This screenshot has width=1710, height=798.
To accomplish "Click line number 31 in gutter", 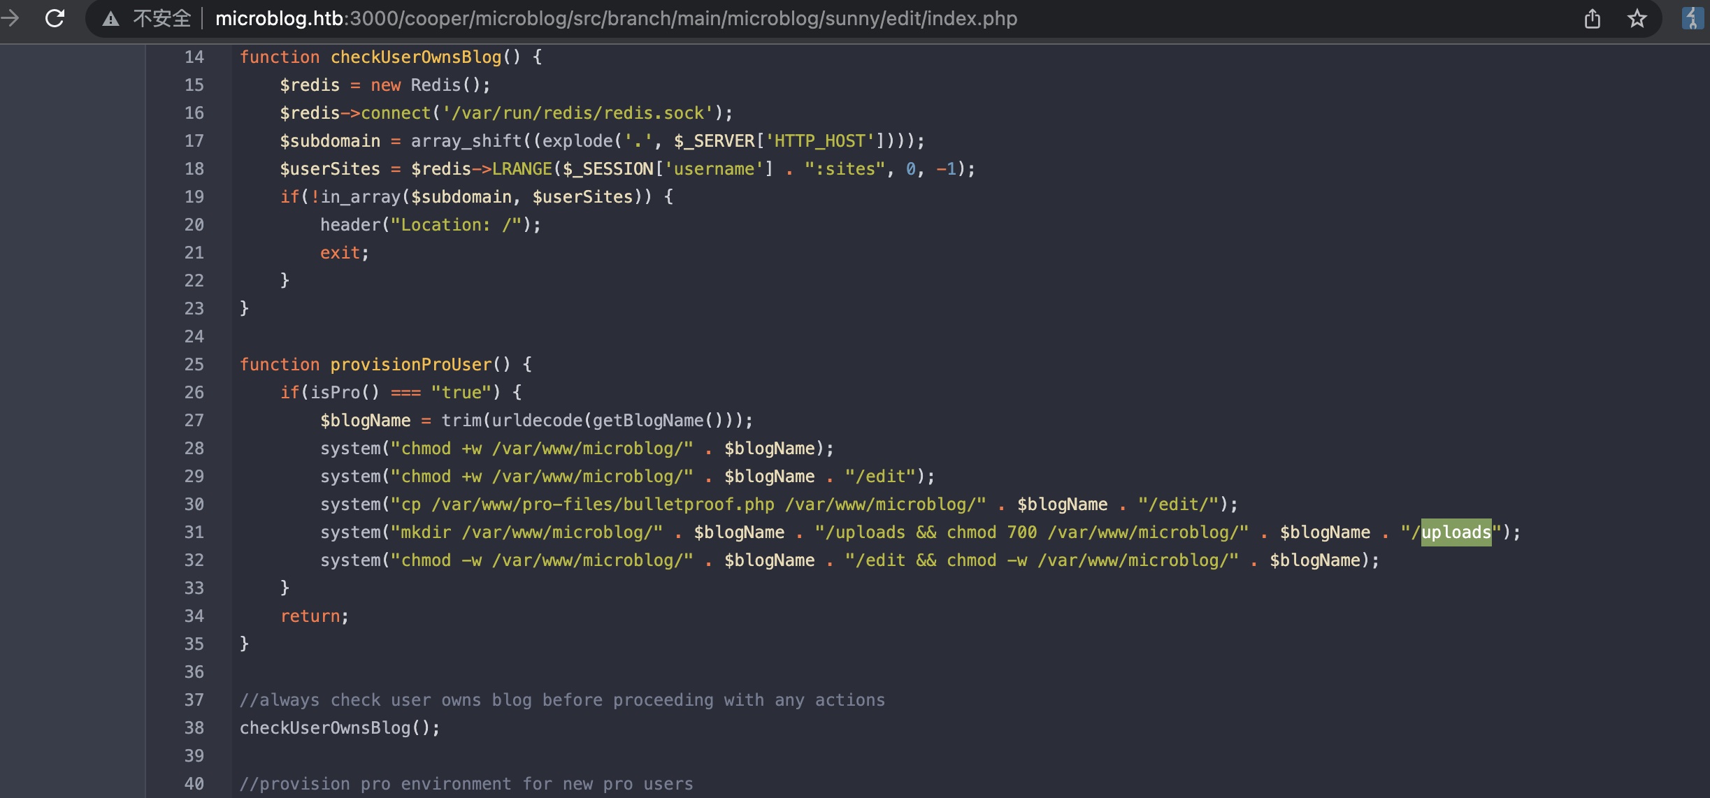I will [194, 532].
